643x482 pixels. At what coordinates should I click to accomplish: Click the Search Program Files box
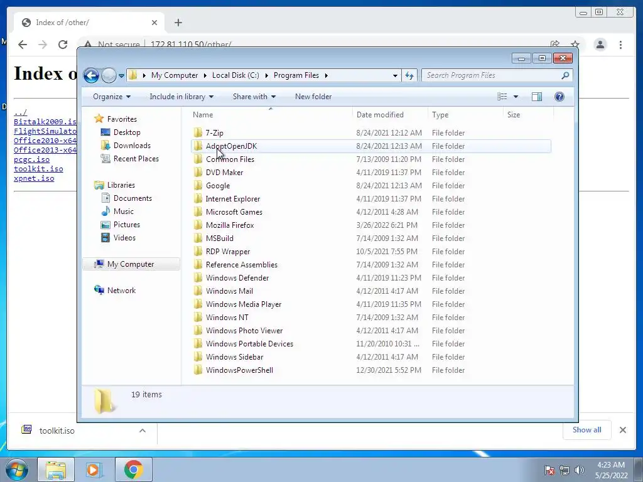pyautogui.click(x=492, y=75)
